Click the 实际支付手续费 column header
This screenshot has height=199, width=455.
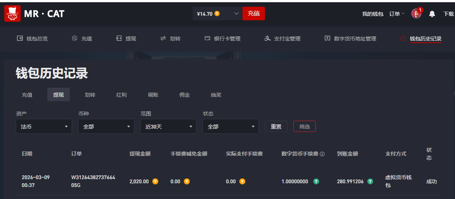pyautogui.click(x=244, y=154)
